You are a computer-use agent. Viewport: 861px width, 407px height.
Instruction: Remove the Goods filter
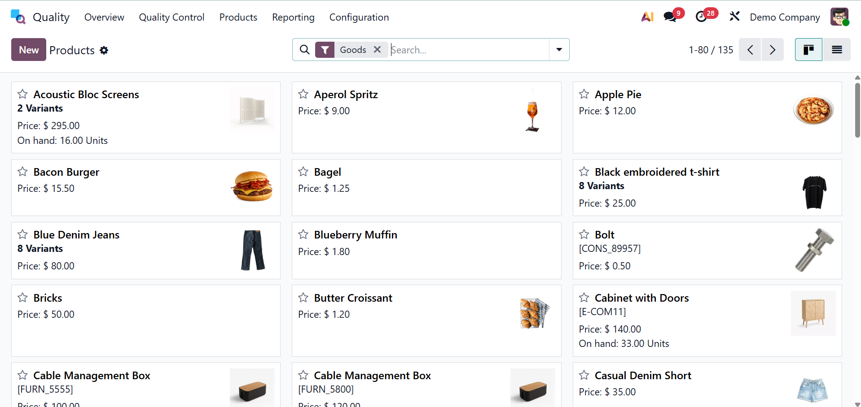click(377, 49)
